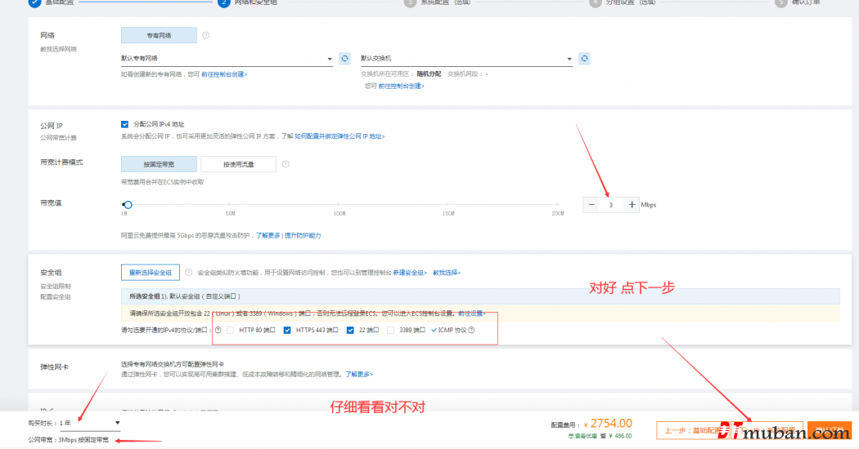Click the help icon beside 按使用流量
The image size is (859, 449).
286,164
